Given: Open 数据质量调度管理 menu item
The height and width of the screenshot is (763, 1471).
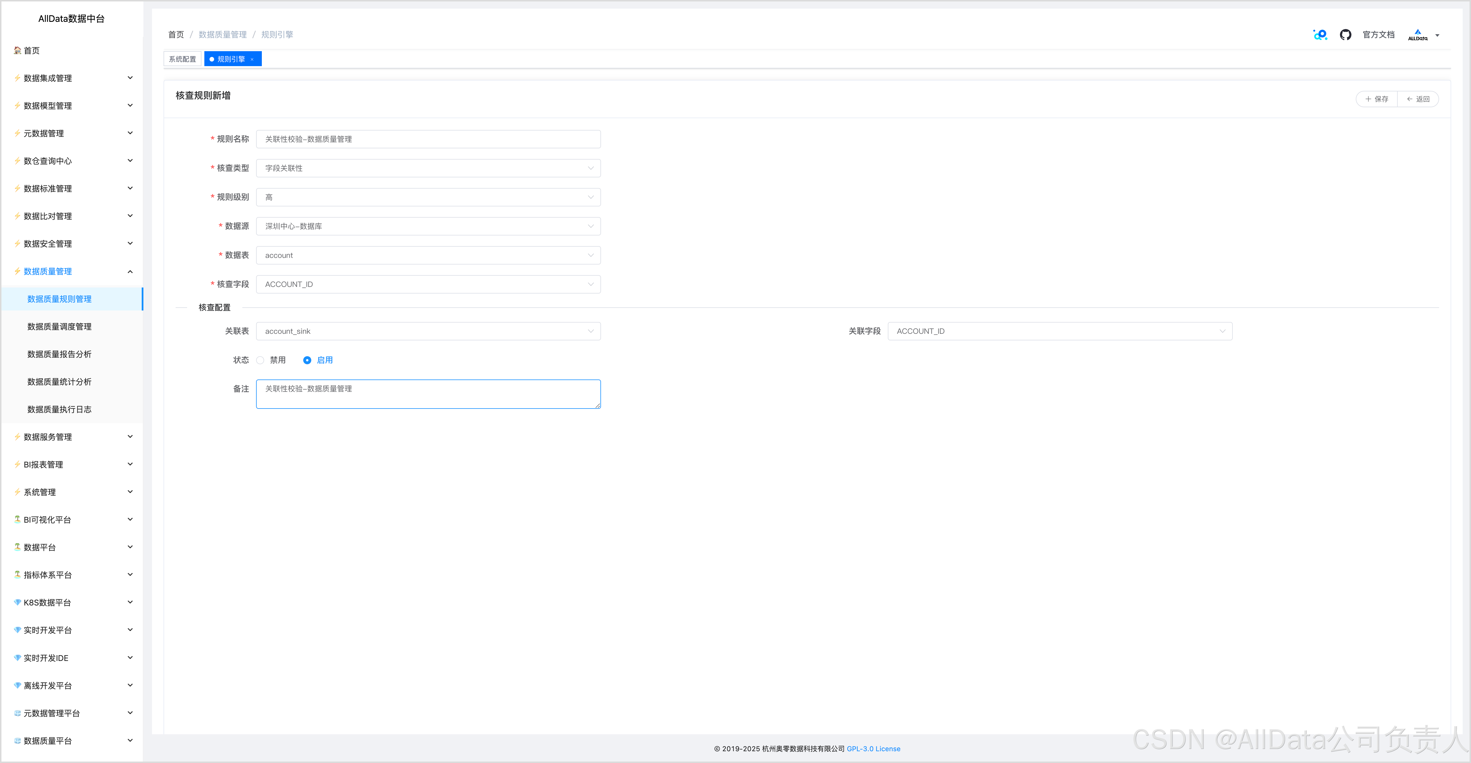Looking at the screenshot, I should pos(59,327).
